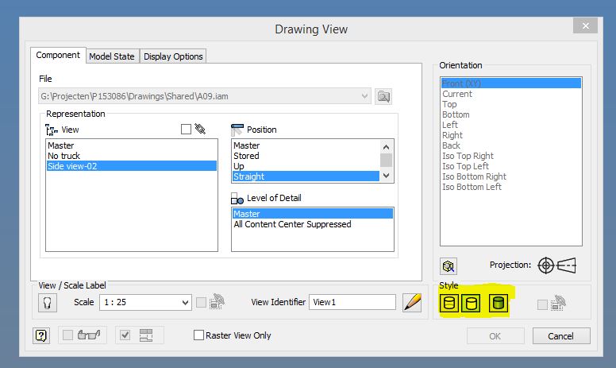The height and width of the screenshot is (368, 616).
Task: Select Master in View list
Action: 131,145
